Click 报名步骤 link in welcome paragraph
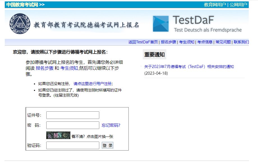 click(45, 68)
